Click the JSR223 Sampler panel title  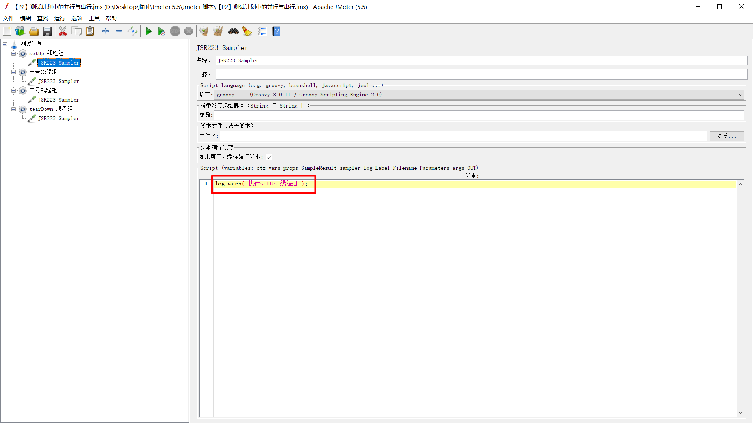pyautogui.click(x=222, y=48)
